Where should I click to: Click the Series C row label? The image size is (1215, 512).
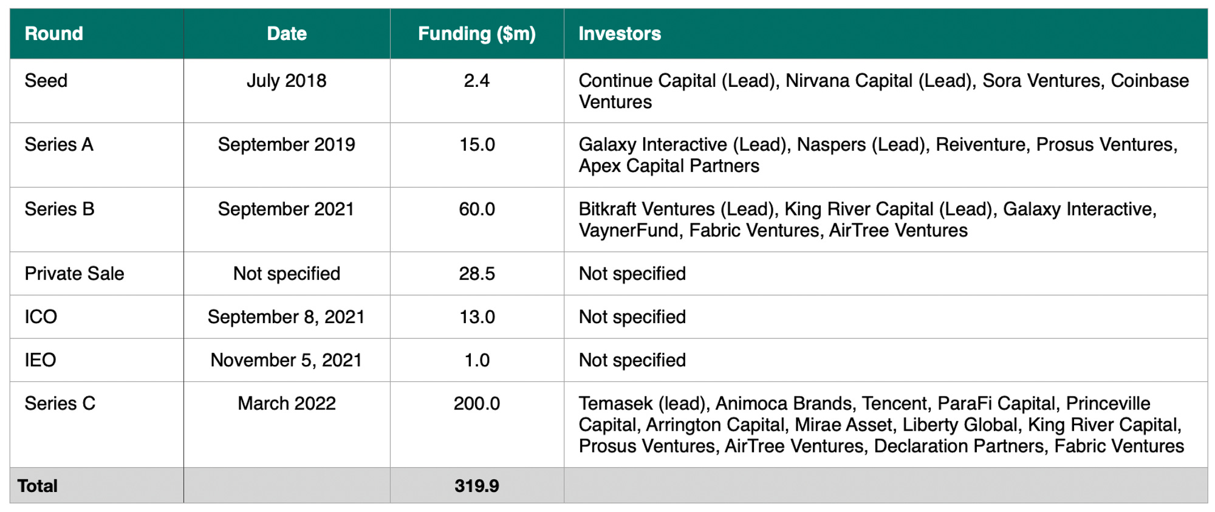coord(60,403)
